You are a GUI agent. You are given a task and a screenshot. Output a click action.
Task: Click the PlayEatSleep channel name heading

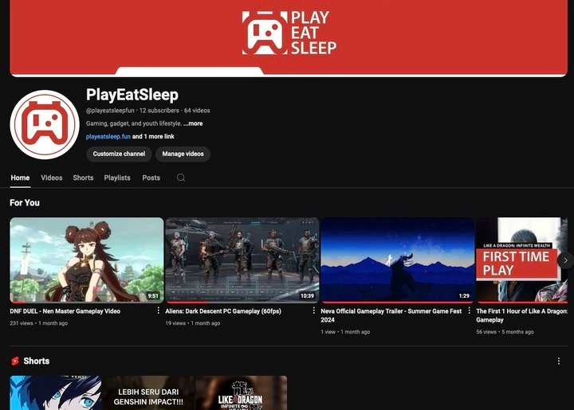tap(132, 95)
